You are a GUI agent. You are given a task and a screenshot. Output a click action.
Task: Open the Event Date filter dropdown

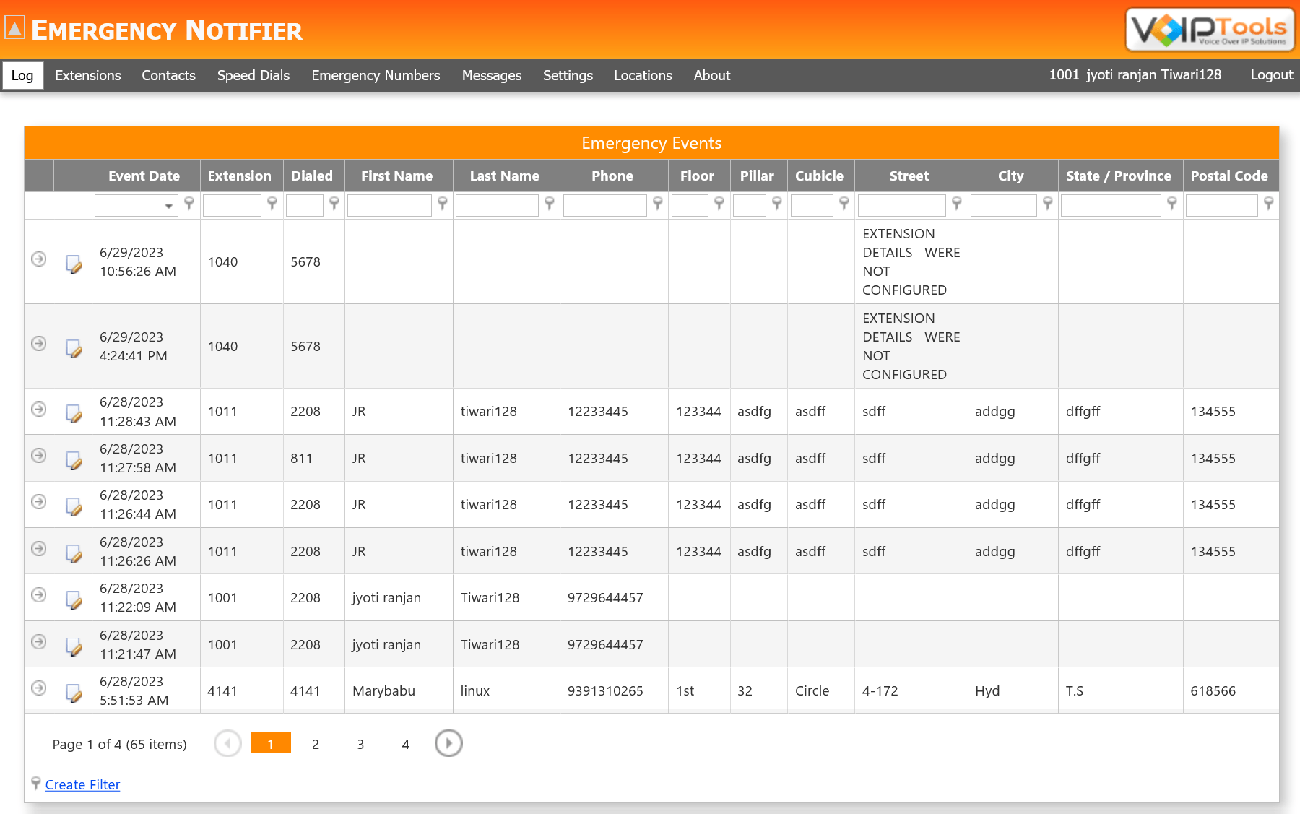170,205
